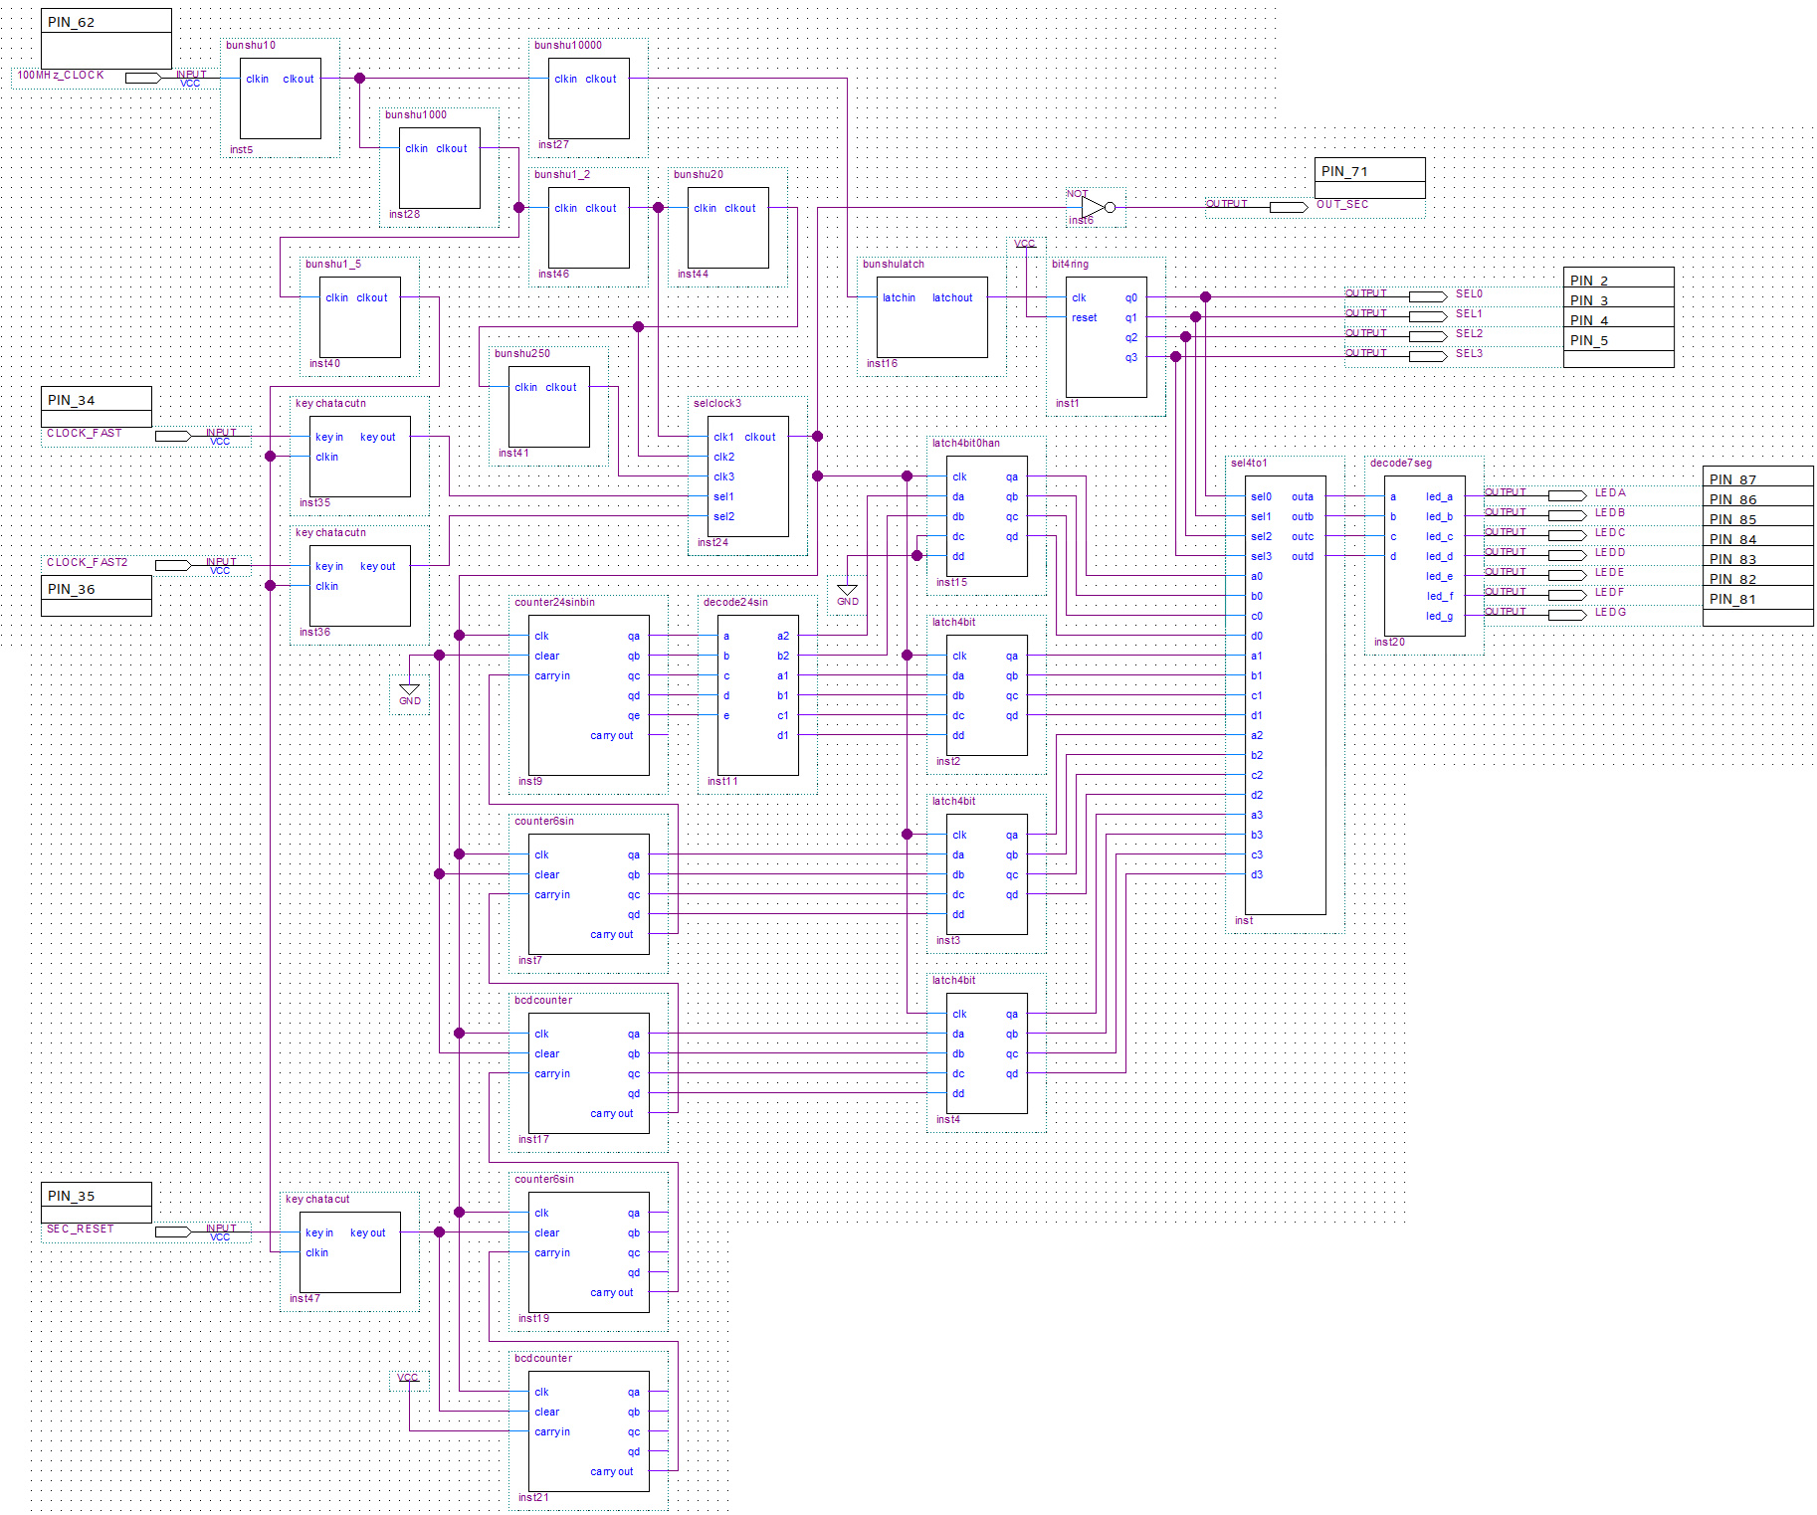1817x1515 pixels.
Task: Click the decode24sin block inst11
Action: point(757,694)
